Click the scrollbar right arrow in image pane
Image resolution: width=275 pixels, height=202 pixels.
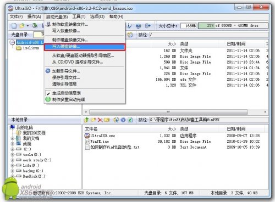click(x=265, y=111)
